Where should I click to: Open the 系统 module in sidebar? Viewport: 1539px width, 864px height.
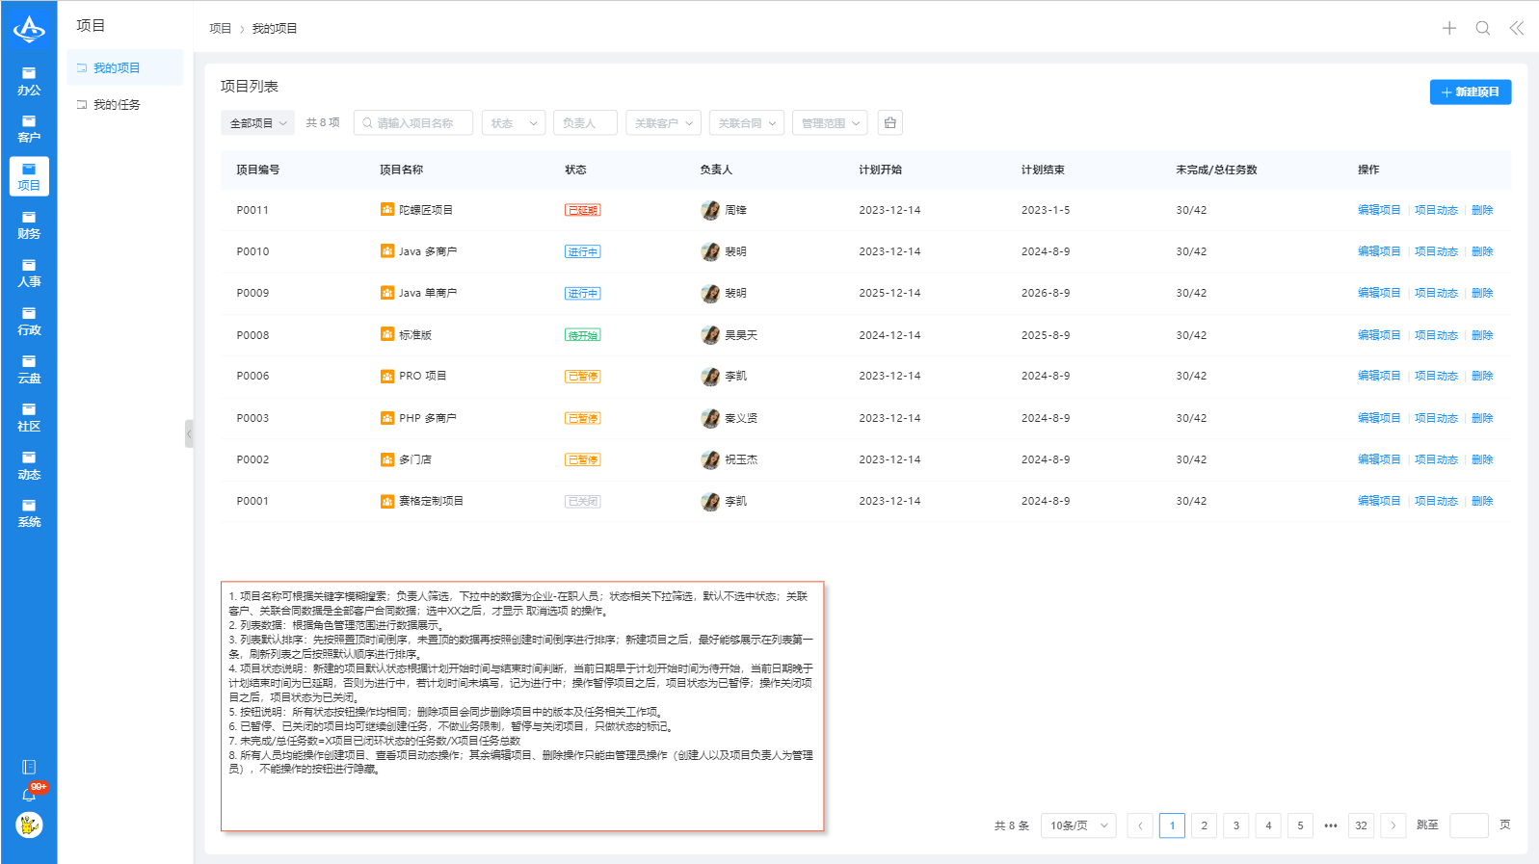point(29,513)
